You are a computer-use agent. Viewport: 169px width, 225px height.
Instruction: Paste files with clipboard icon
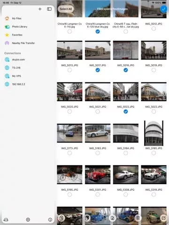click(x=87, y=218)
